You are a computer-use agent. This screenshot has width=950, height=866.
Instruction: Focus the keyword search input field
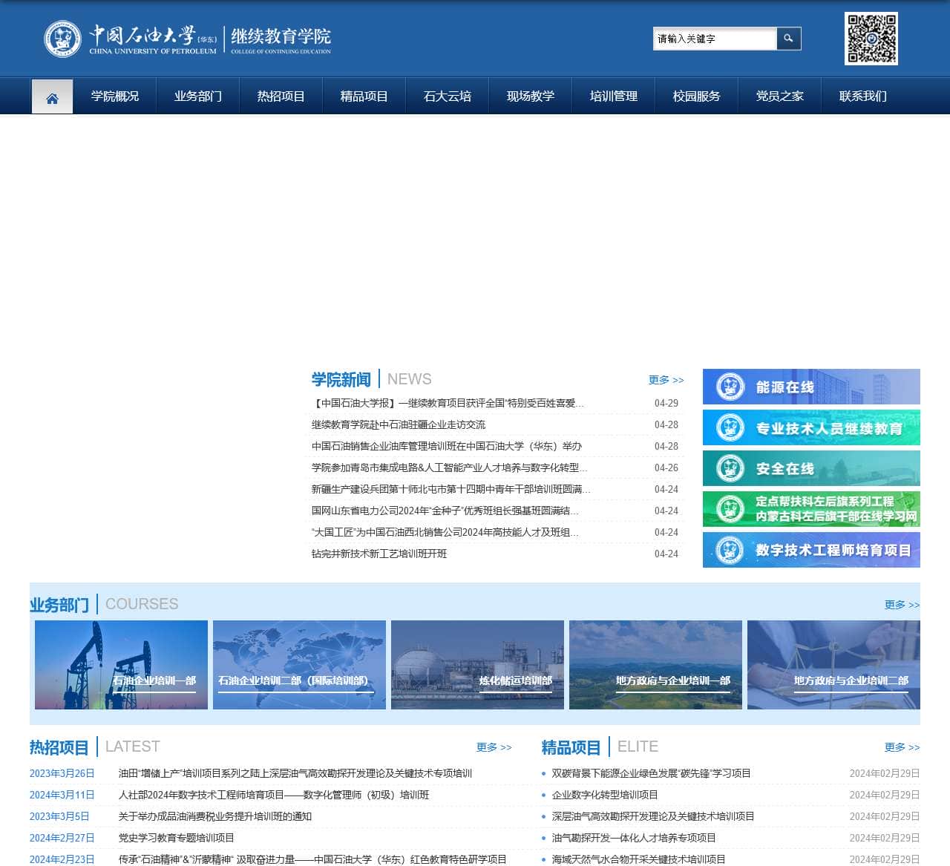click(x=715, y=39)
